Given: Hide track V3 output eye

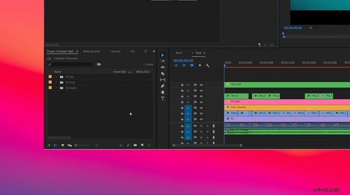Looking at the screenshot, I should pyautogui.click(x=201, y=108).
